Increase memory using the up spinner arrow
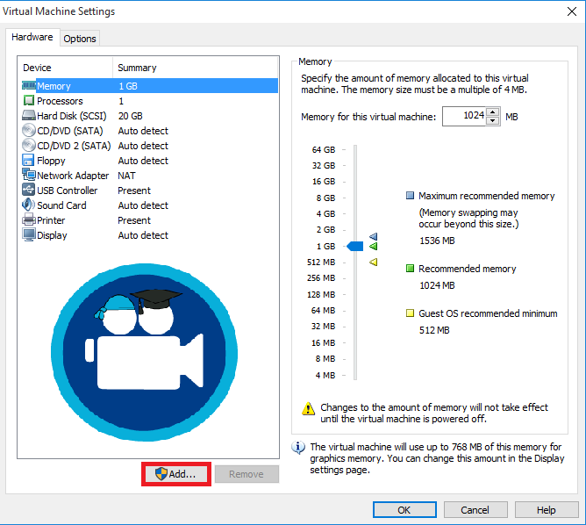 [x=493, y=112]
